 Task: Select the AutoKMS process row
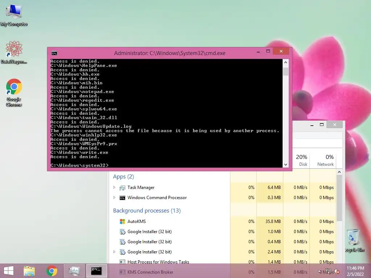coord(224,222)
